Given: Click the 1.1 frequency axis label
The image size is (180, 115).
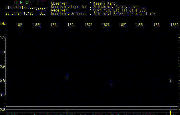Looking at the screenshot, I should (x=3, y=38).
